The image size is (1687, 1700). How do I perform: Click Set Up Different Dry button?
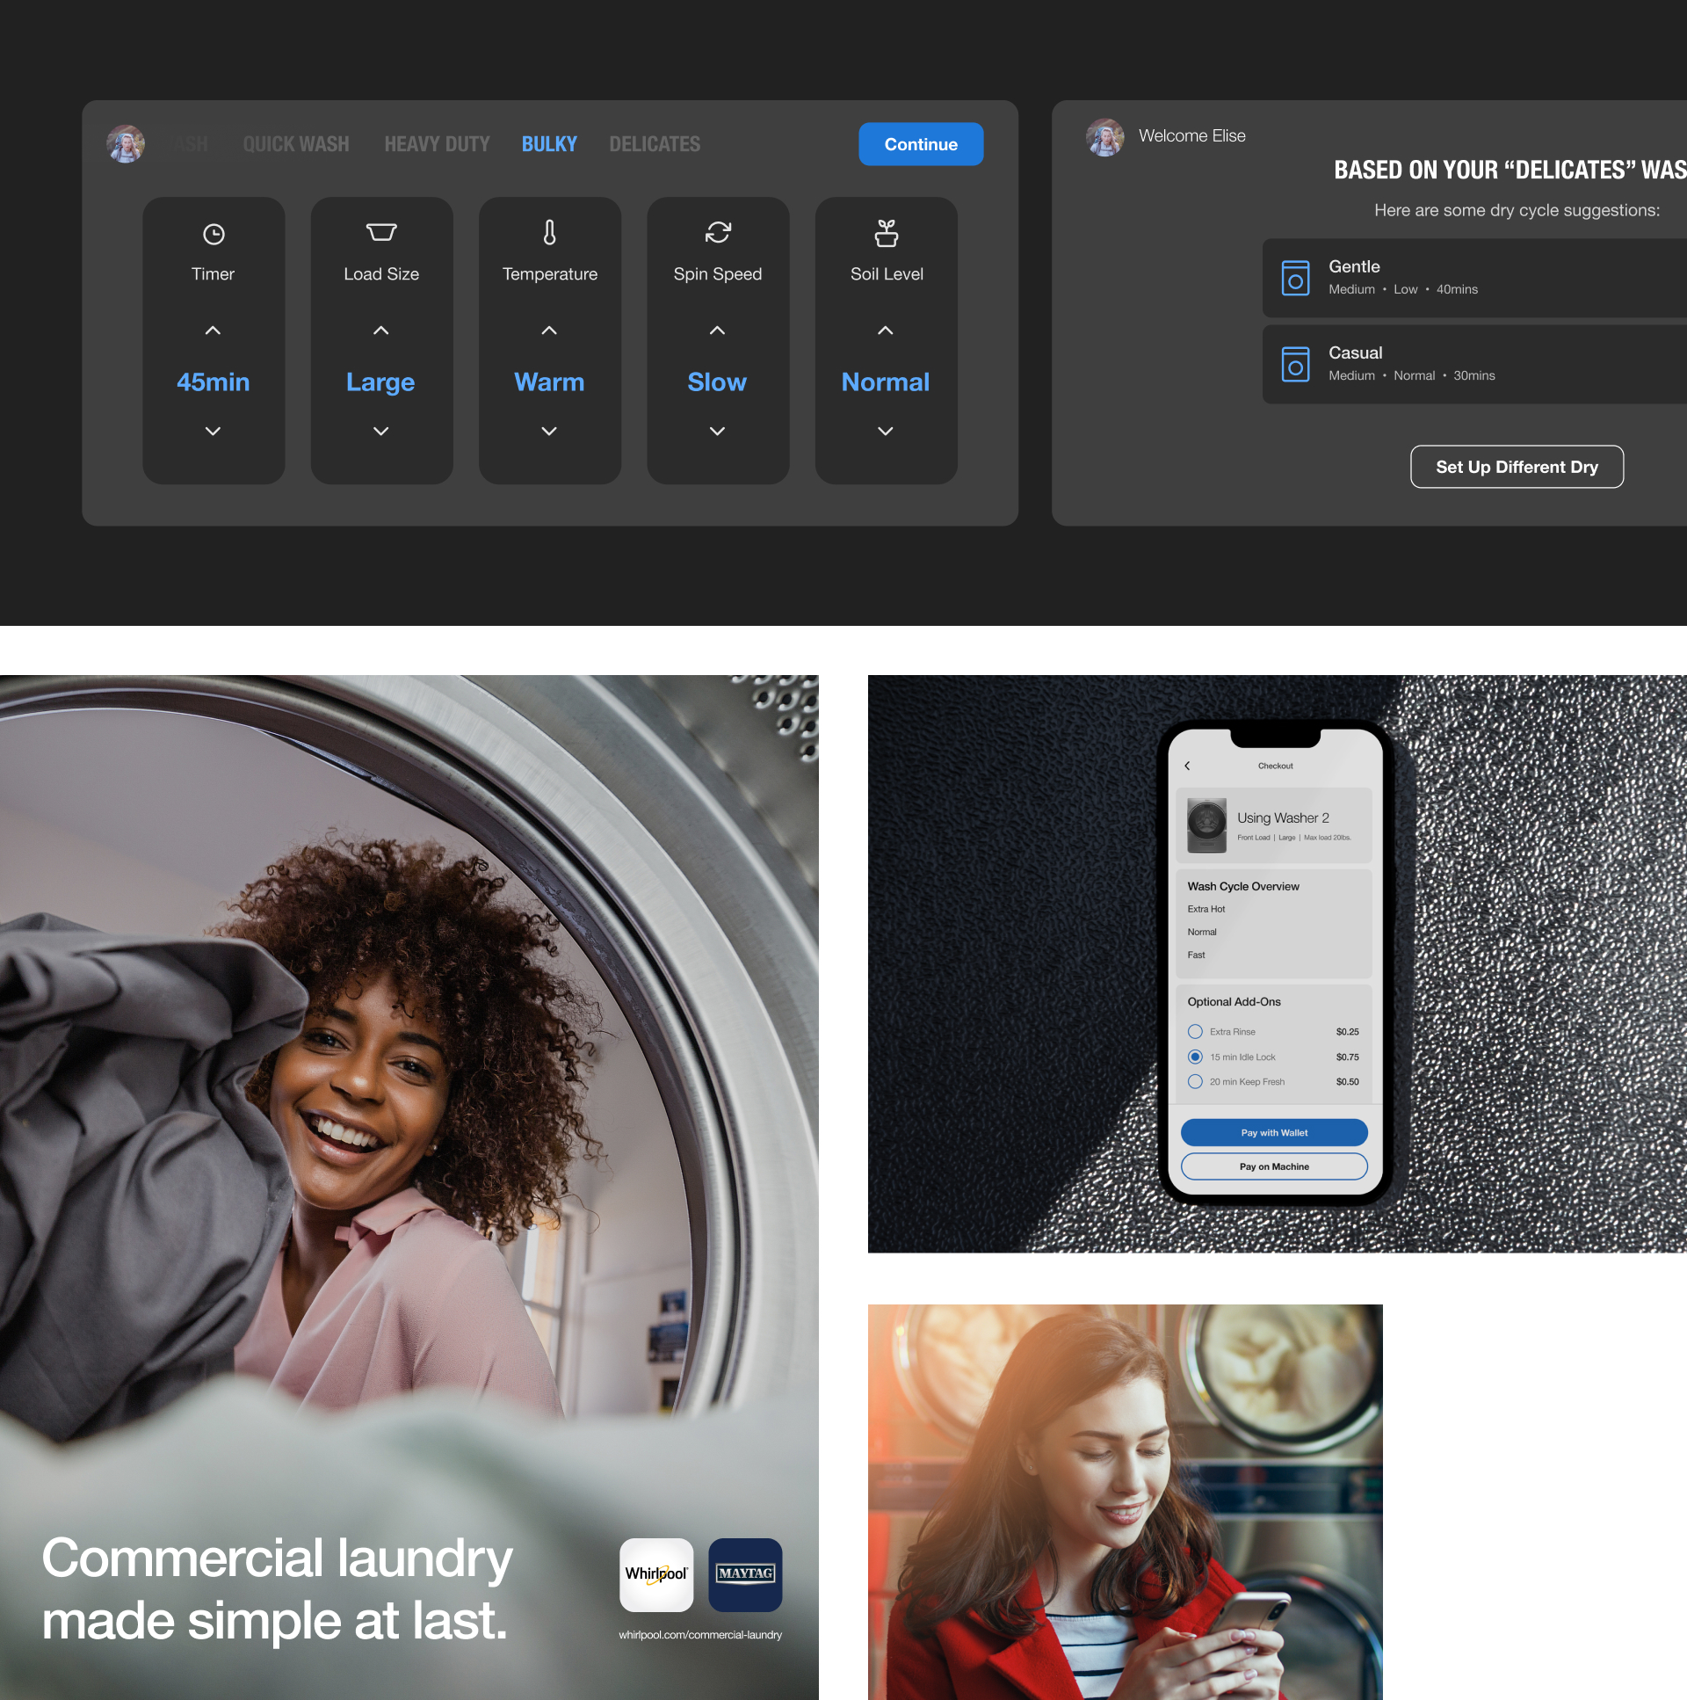[1516, 467]
